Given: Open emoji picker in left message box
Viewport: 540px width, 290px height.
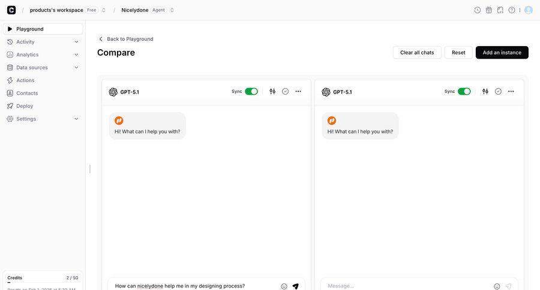Looking at the screenshot, I should 284,286.
